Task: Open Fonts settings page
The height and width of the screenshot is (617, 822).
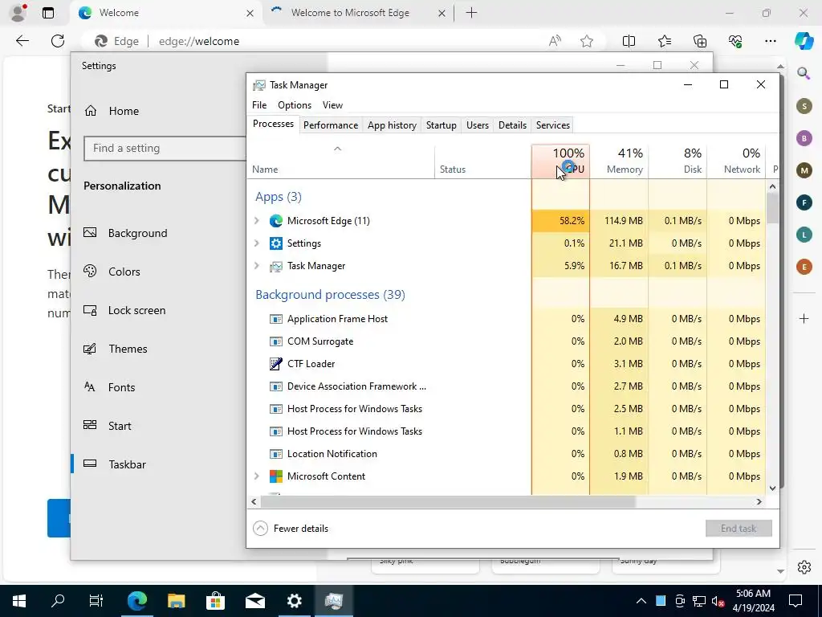Action: click(x=122, y=387)
